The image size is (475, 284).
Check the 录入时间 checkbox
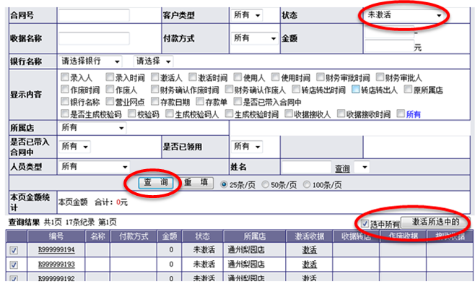pos(110,77)
